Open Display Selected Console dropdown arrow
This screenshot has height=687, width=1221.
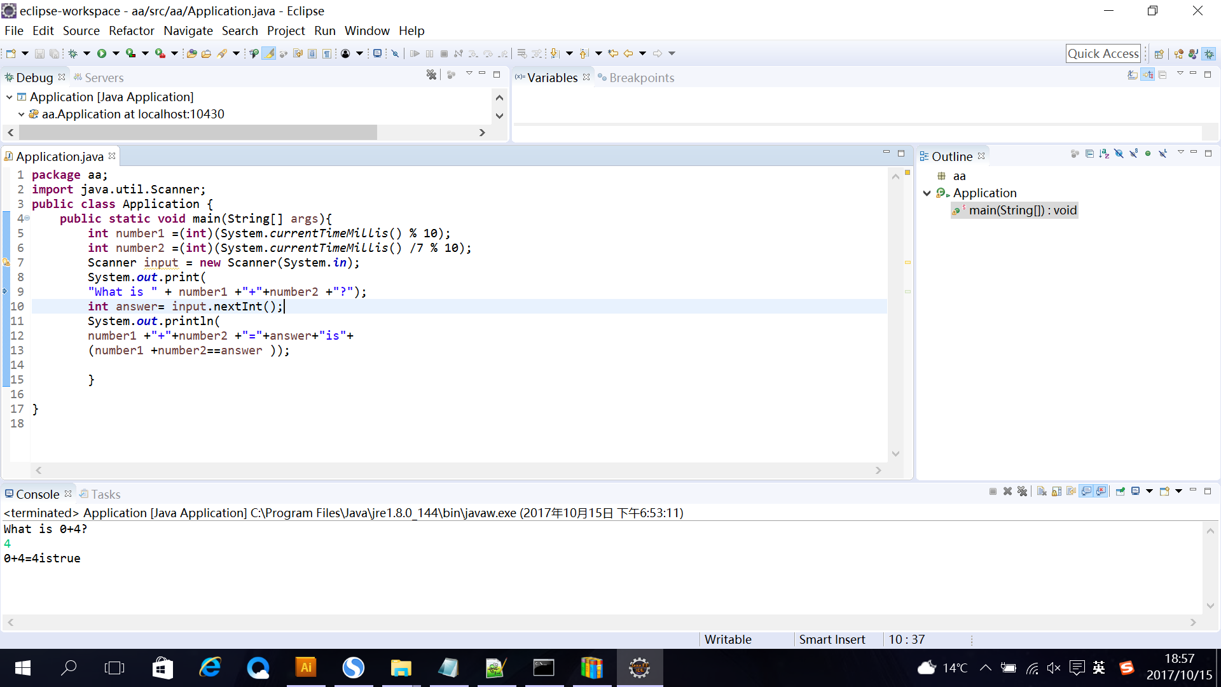pos(1149,491)
